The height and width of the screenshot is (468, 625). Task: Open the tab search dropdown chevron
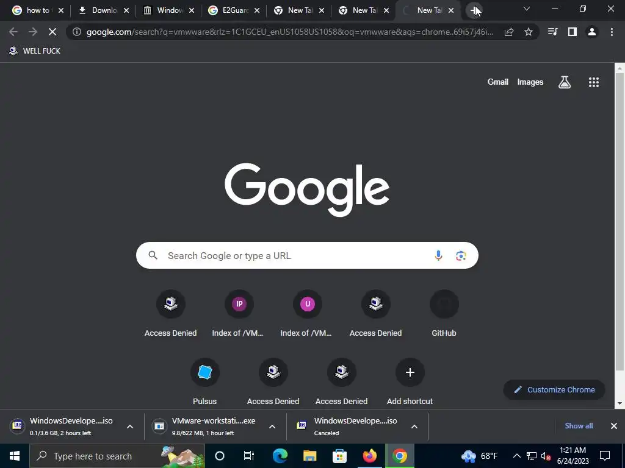(527, 9)
